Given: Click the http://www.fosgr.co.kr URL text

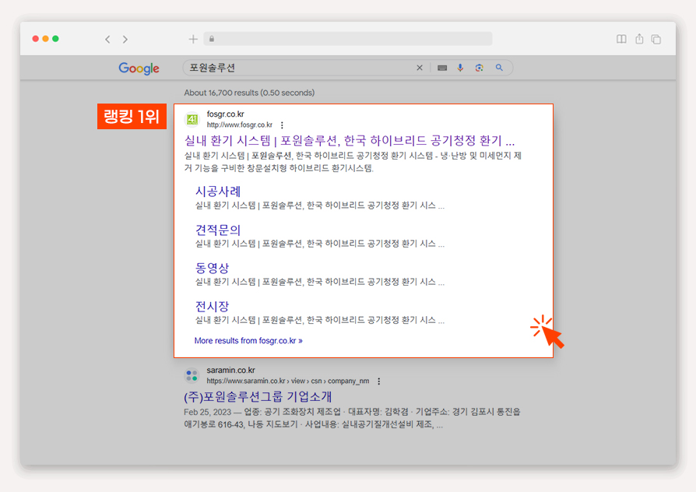Looking at the screenshot, I should pos(240,125).
